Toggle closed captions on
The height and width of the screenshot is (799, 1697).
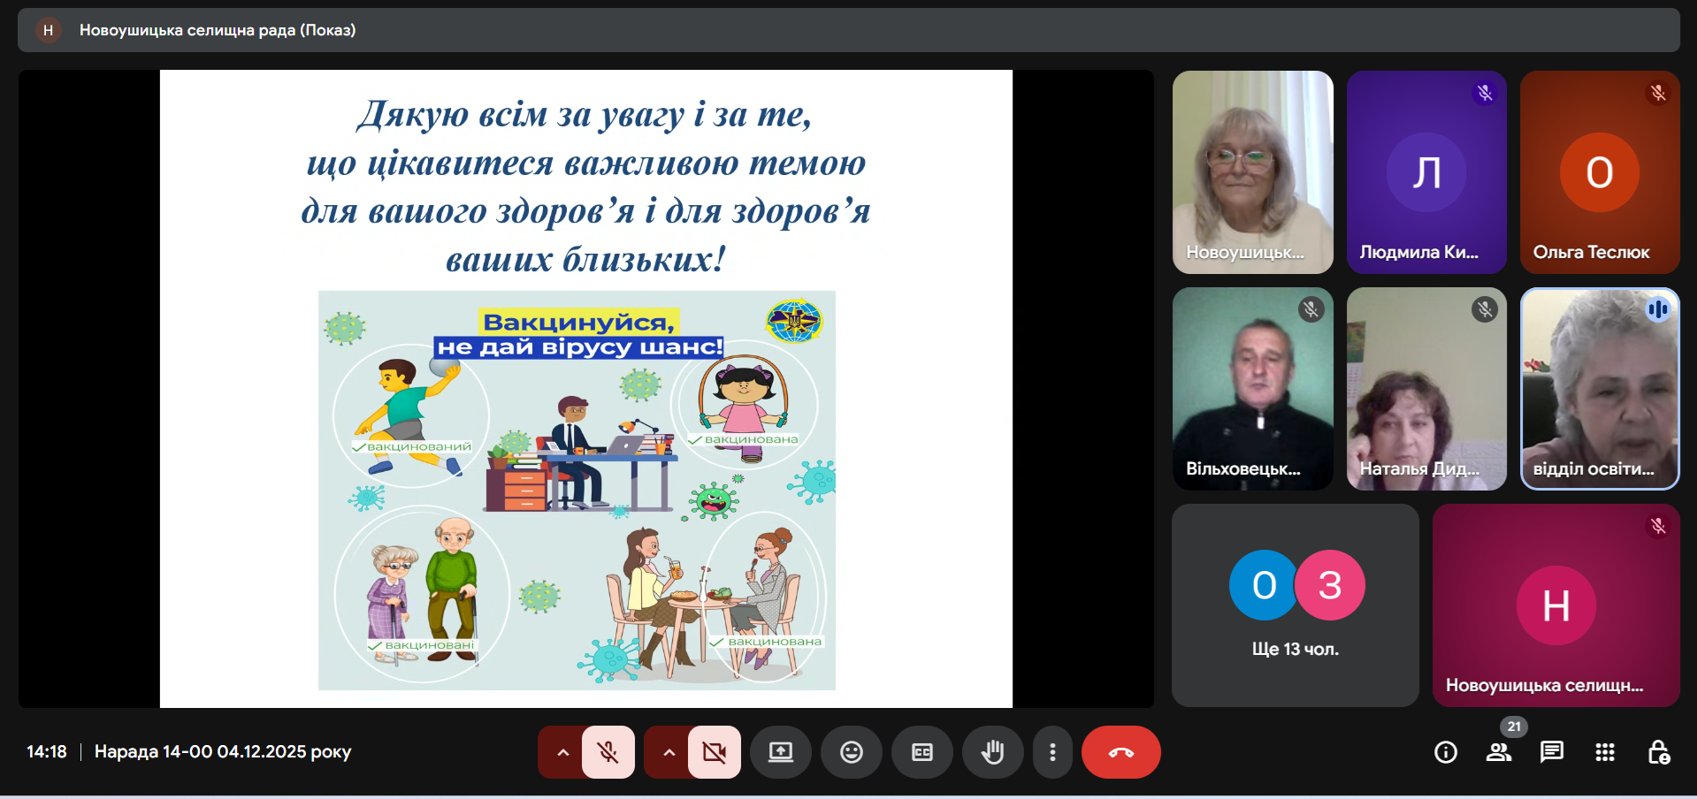pyautogui.click(x=921, y=752)
